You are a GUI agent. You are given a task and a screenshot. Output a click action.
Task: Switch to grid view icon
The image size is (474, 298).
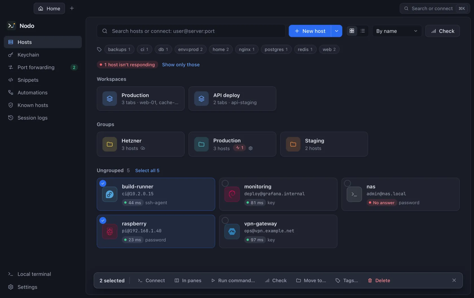tap(352, 31)
